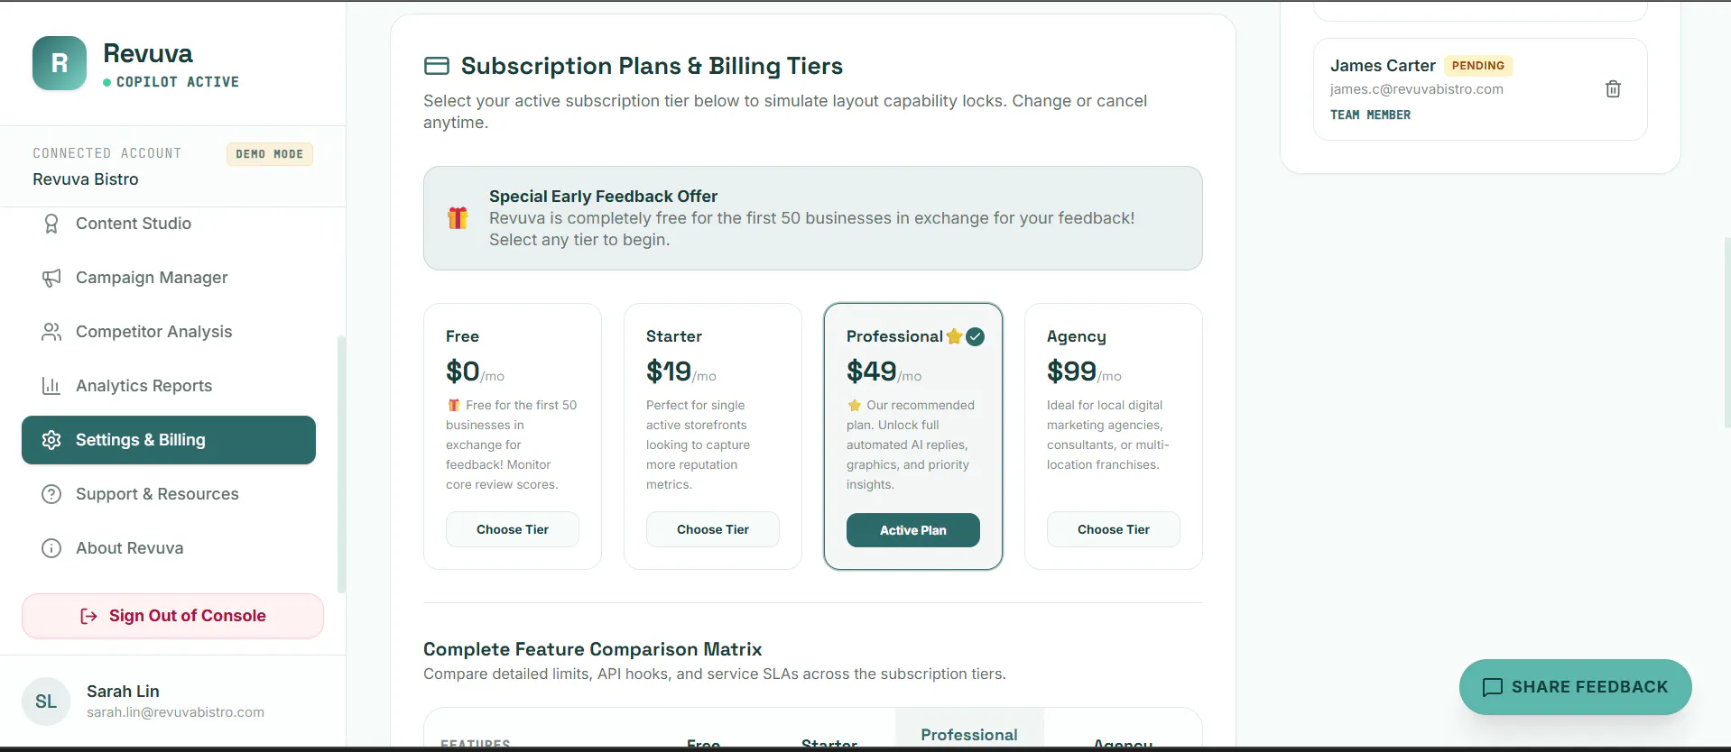This screenshot has width=1731, height=752.
Task: Click the About Revuva info icon
Action: [51, 548]
